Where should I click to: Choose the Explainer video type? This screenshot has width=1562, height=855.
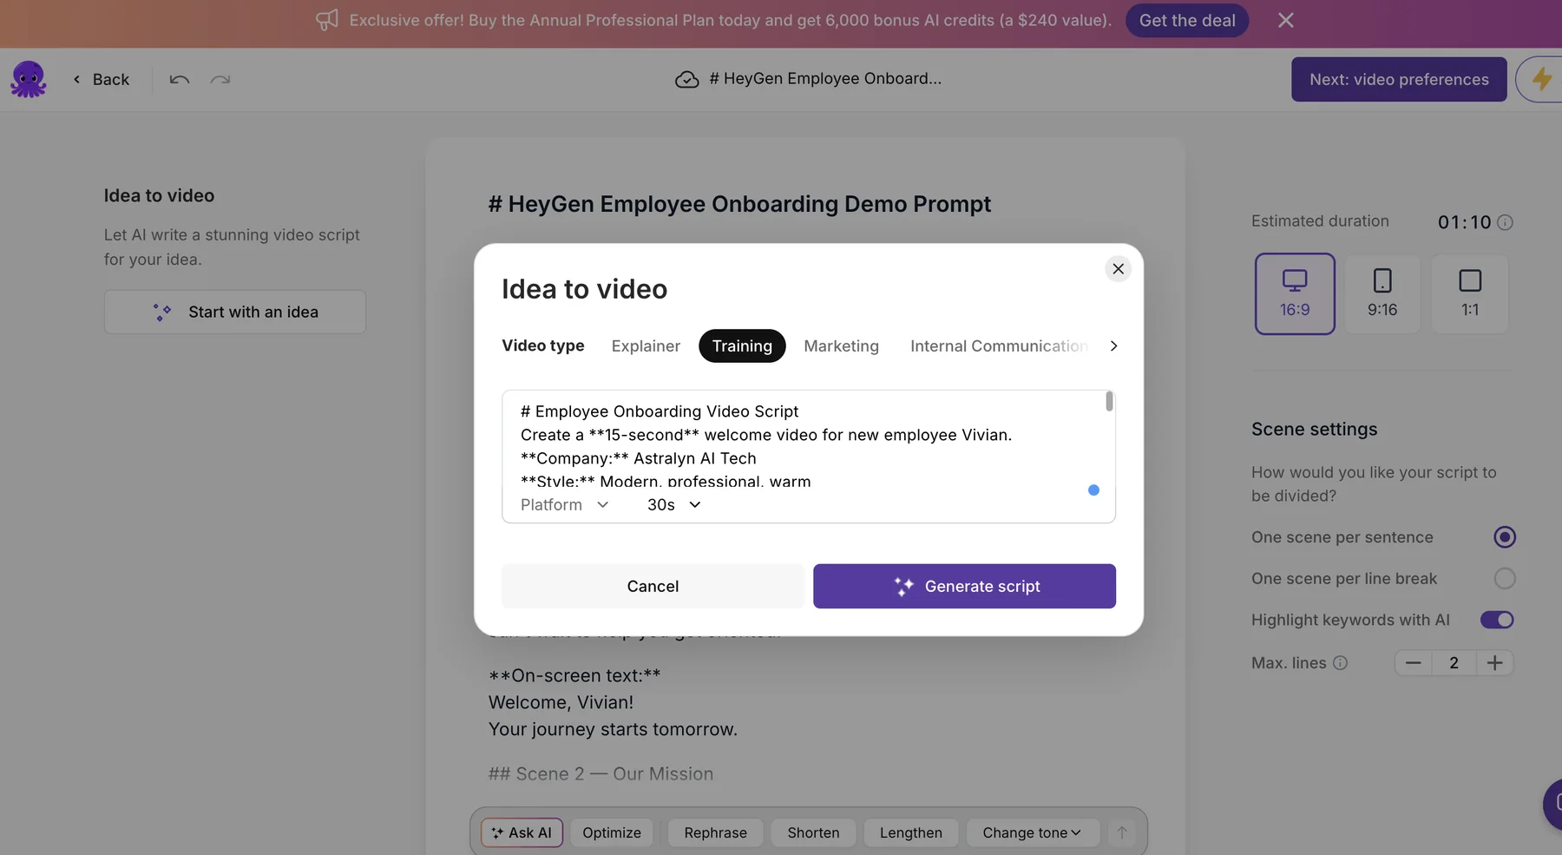coord(646,346)
